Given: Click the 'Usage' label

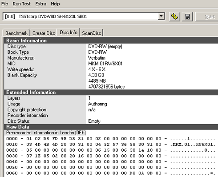Looking at the screenshot, I should 14,104.
